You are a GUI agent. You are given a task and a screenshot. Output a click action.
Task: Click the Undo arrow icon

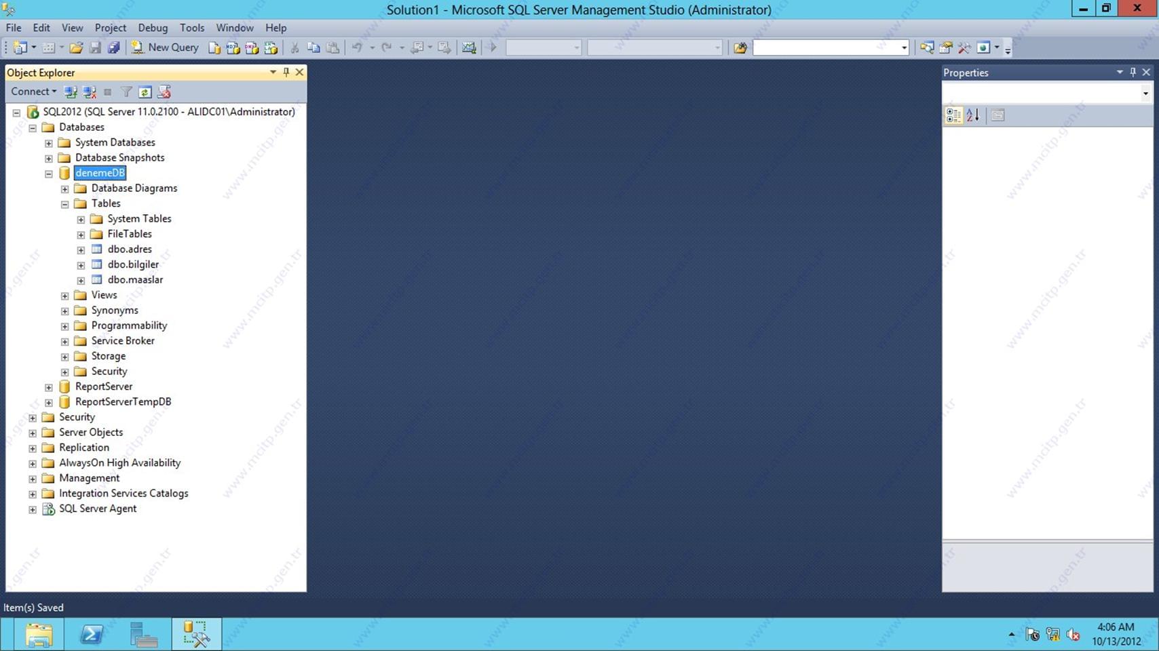[357, 47]
